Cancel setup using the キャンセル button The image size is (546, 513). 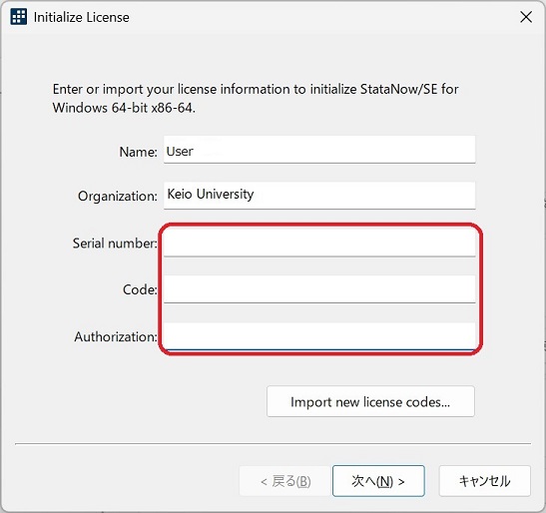click(x=485, y=481)
